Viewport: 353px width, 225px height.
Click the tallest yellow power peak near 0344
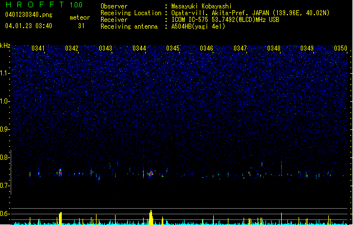(151, 217)
